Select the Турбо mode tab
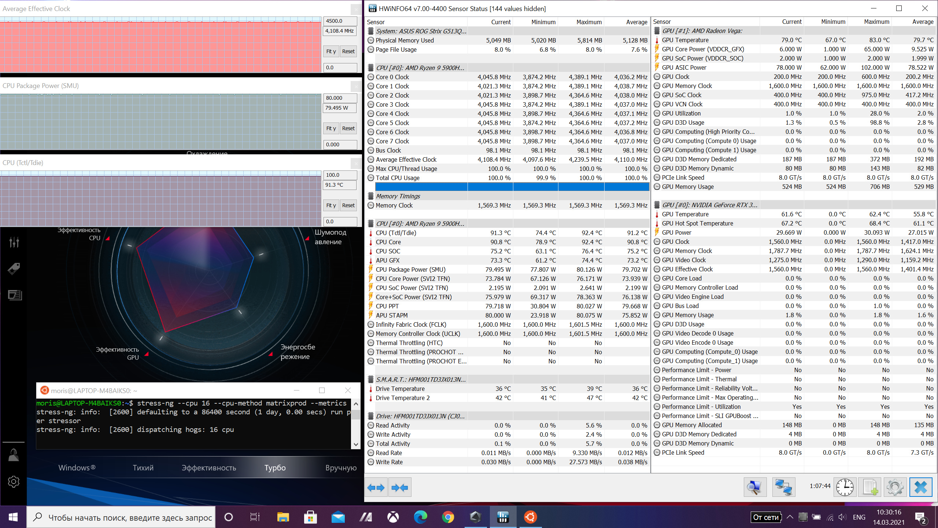938x528 pixels. tap(275, 467)
